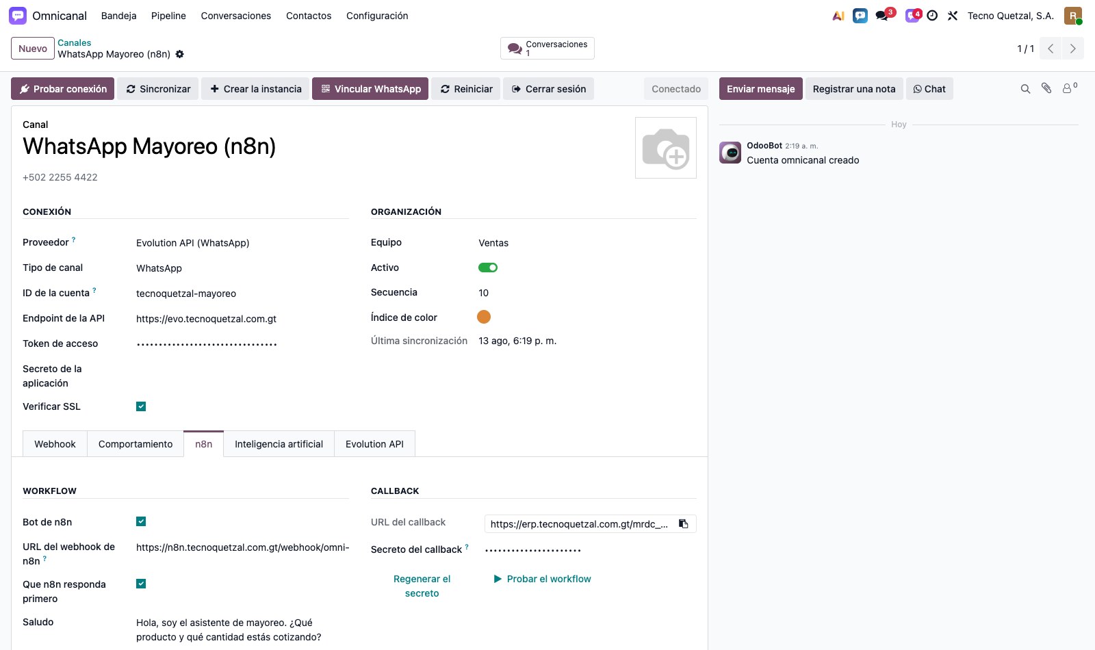The image size is (1095, 650).
Task: Open Proveedor field help tooltip
Action: 74,239
